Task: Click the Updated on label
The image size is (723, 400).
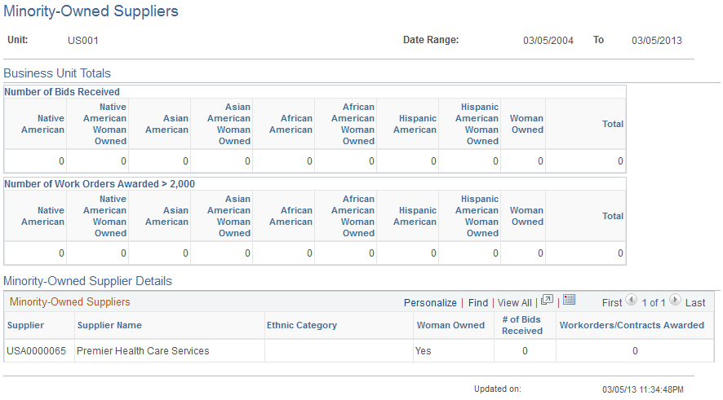Action: (498, 389)
